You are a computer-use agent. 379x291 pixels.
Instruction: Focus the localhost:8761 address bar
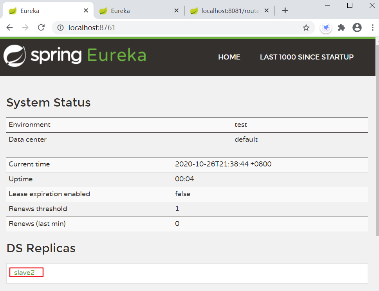tap(184, 28)
